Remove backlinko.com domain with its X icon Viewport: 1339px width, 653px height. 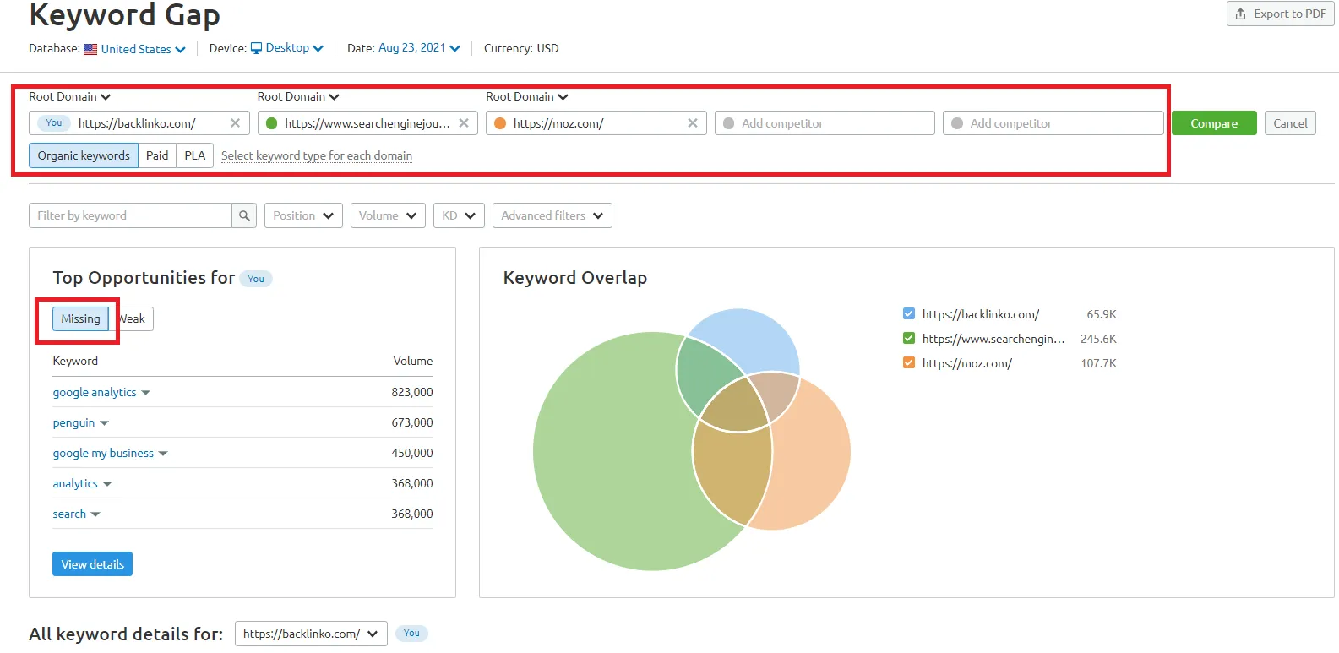(235, 123)
